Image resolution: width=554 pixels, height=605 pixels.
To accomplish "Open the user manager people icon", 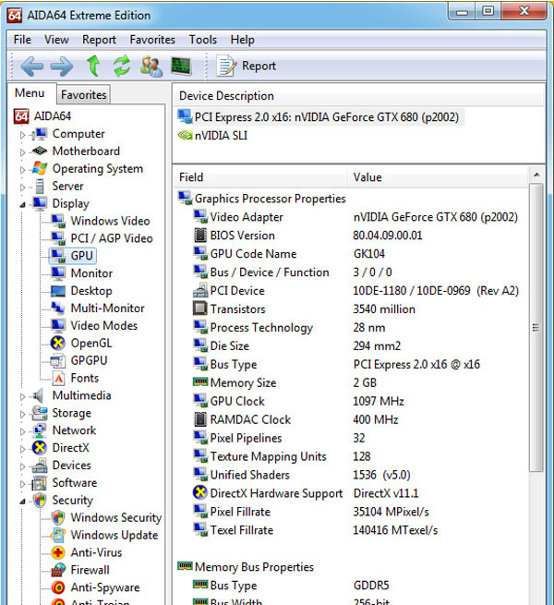I will (151, 66).
